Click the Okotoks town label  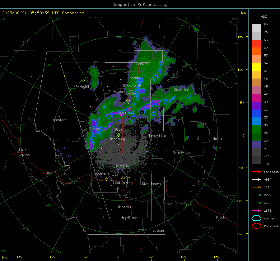pos(124,207)
